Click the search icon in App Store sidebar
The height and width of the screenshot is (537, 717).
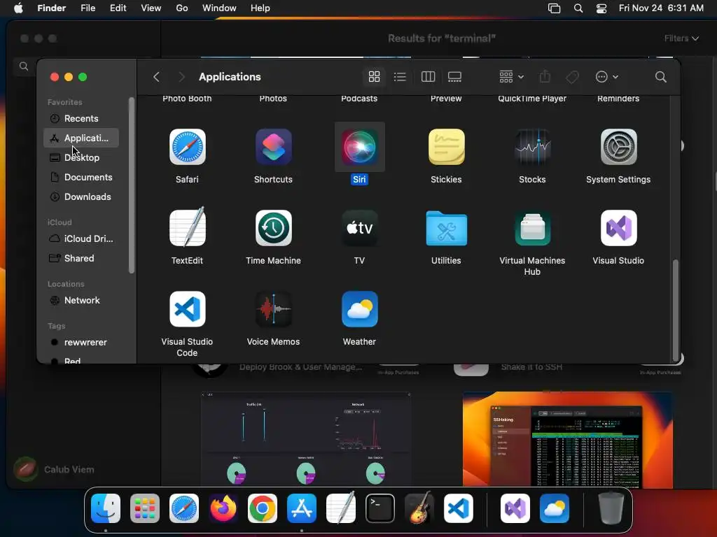[24, 66]
